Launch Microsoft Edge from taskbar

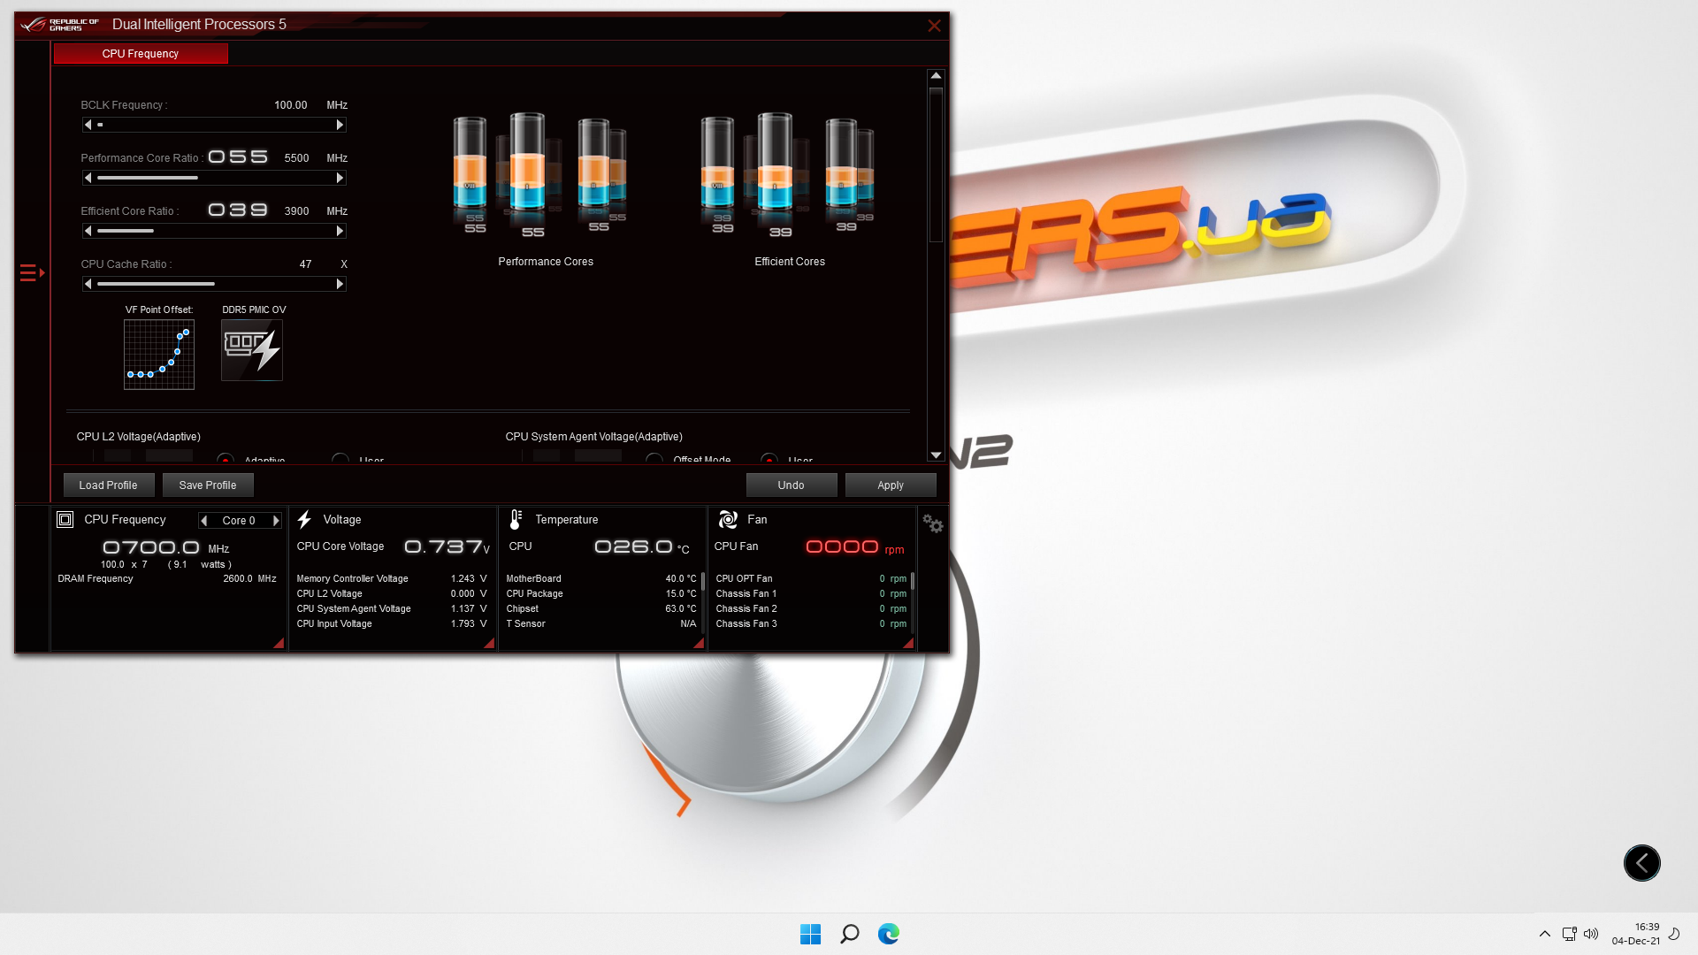(888, 934)
